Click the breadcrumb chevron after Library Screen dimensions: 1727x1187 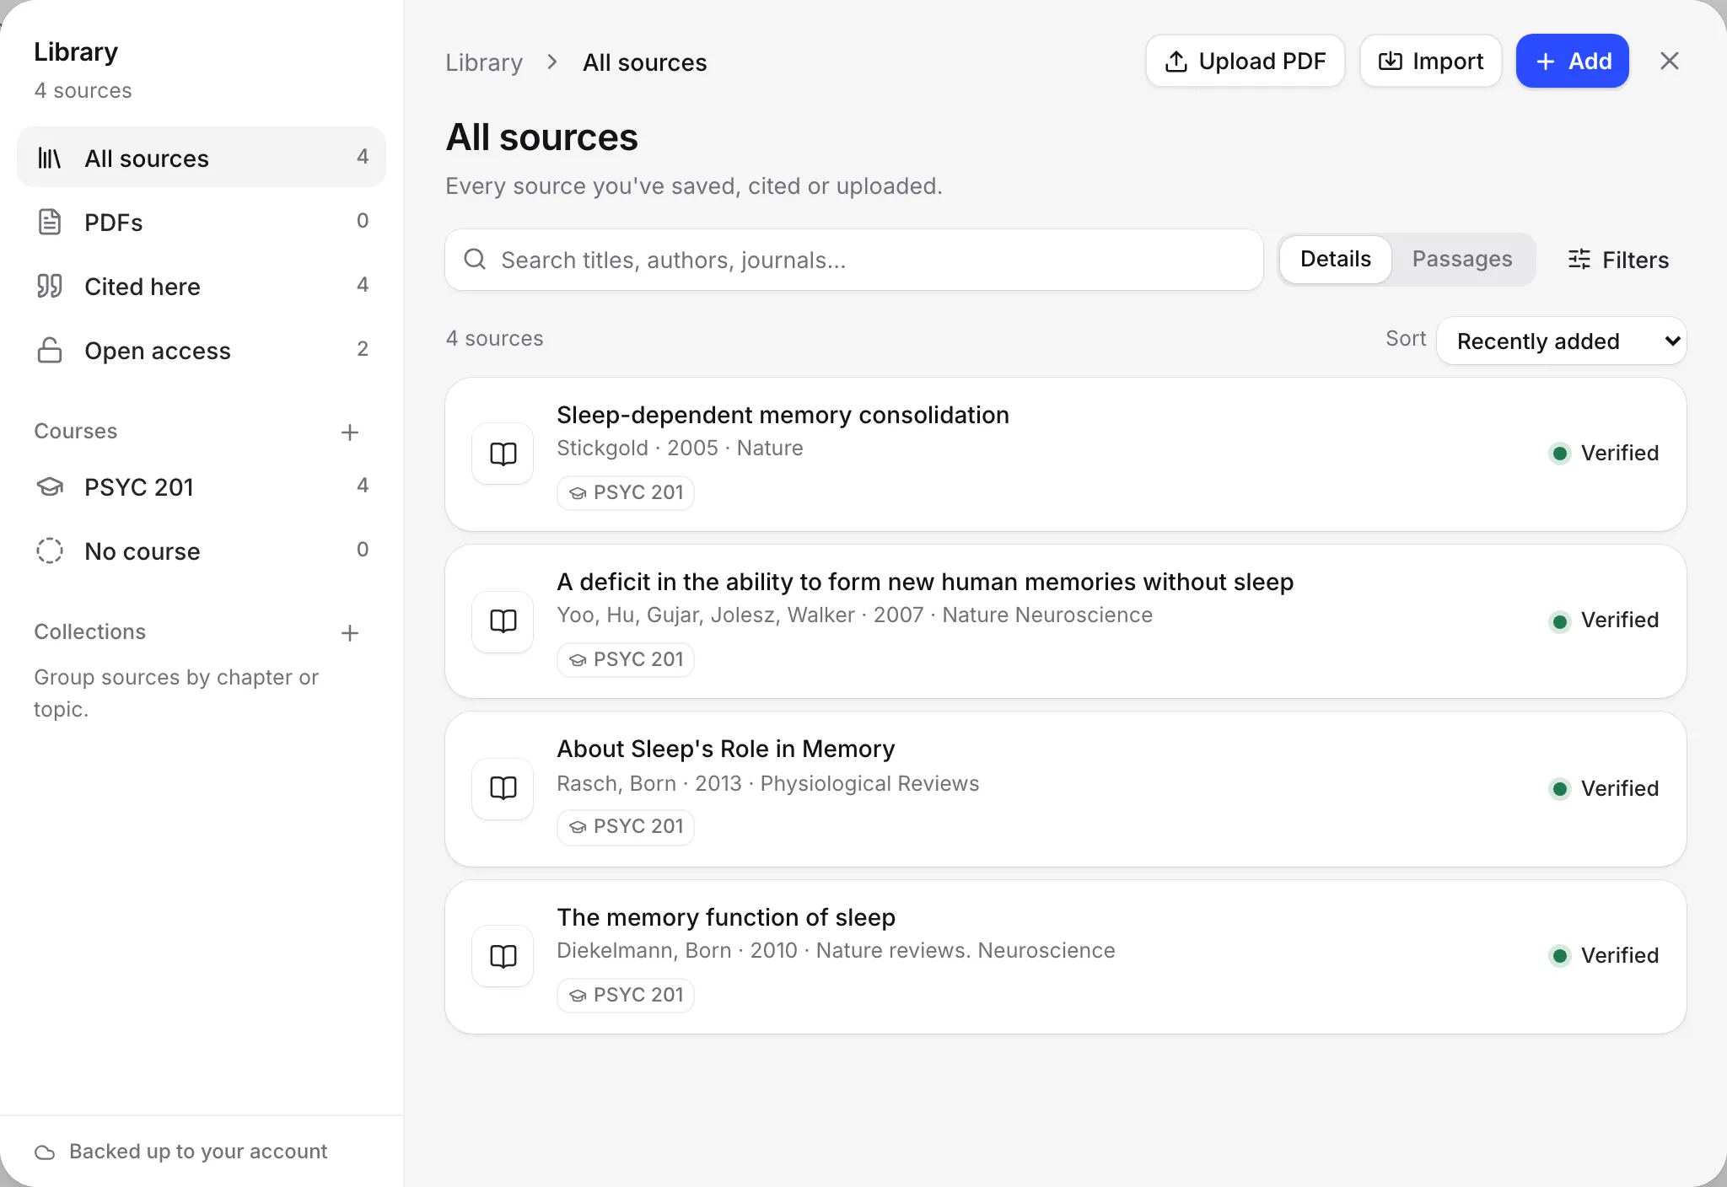point(552,62)
